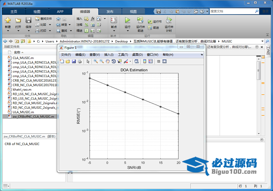The width and height of the screenshot is (273, 191).
Task: Click the Save (保存) disk icon
Action: 28,20
